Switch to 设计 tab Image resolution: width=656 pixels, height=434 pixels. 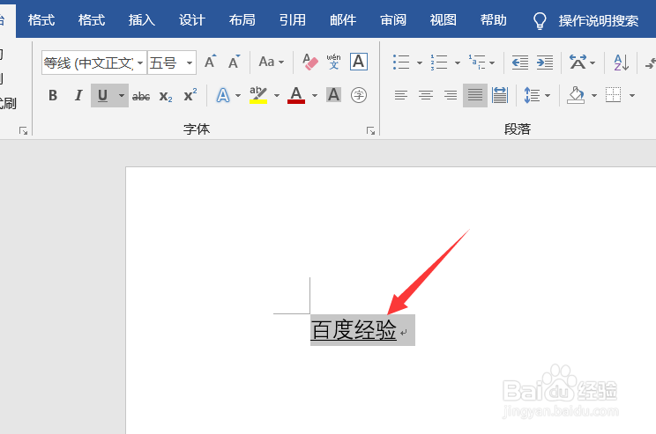click(x=192, y=20)
